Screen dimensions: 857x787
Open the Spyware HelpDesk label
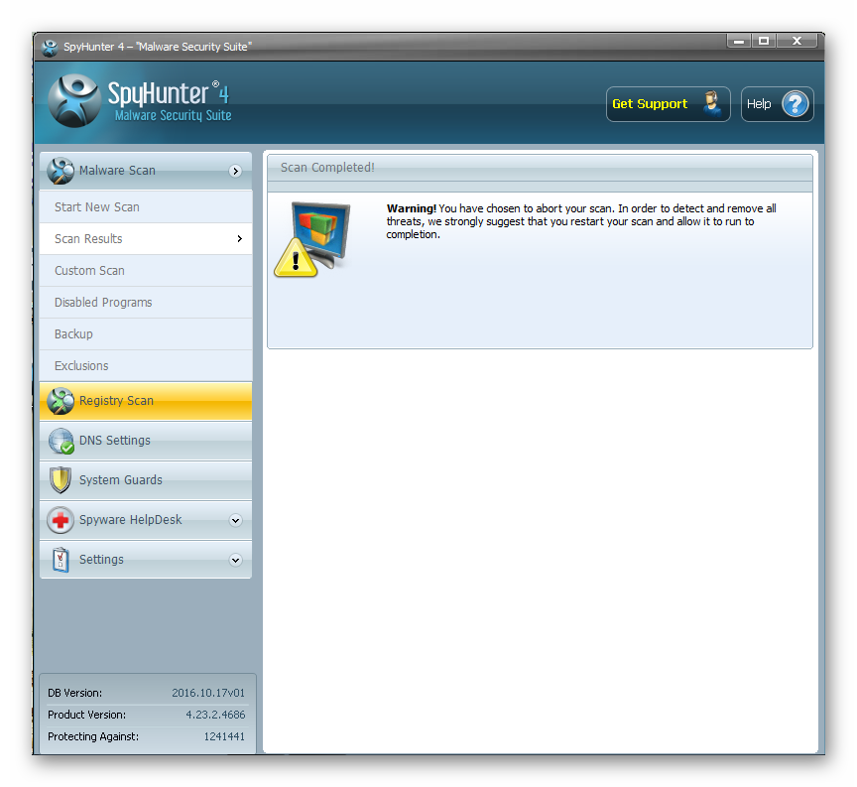[131, 520]
